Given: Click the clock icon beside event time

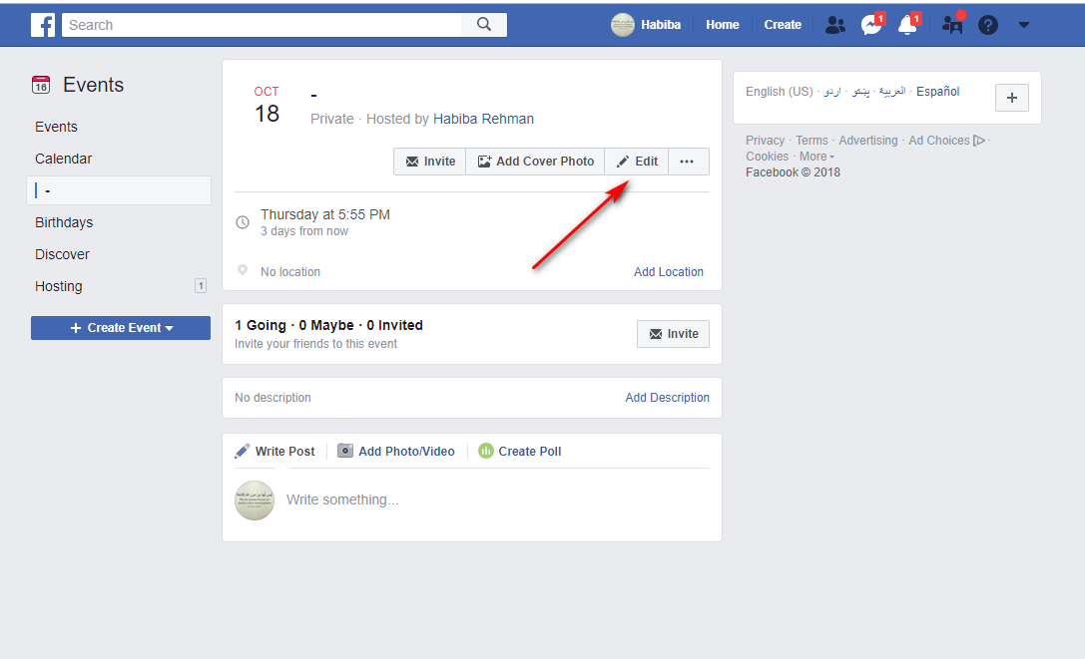Looking at the screenshot, I should point(243,222).
